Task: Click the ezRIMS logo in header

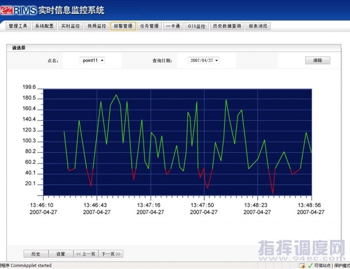Action: (18, 10)
